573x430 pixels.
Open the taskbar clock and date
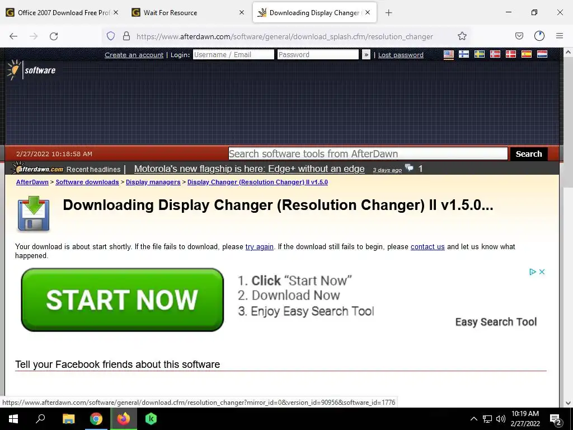(525, 419)
